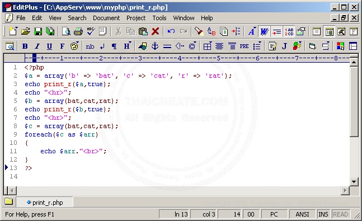Viewport: 362px width, 221px height.
Task: Toggle Full Screen with the F window icon
Action: tap(354, 31)
